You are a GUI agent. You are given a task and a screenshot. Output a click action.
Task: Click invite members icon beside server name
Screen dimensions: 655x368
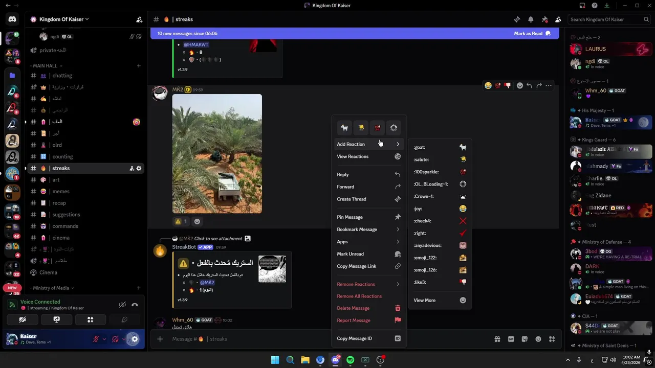(x=139, y=19)
